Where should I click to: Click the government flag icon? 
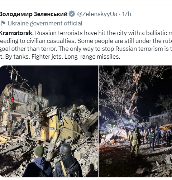pos(3,23)
